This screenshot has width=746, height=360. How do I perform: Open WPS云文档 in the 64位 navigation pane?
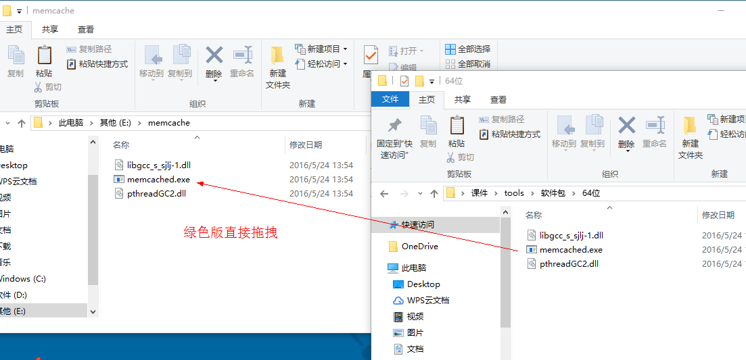[427, 301]
